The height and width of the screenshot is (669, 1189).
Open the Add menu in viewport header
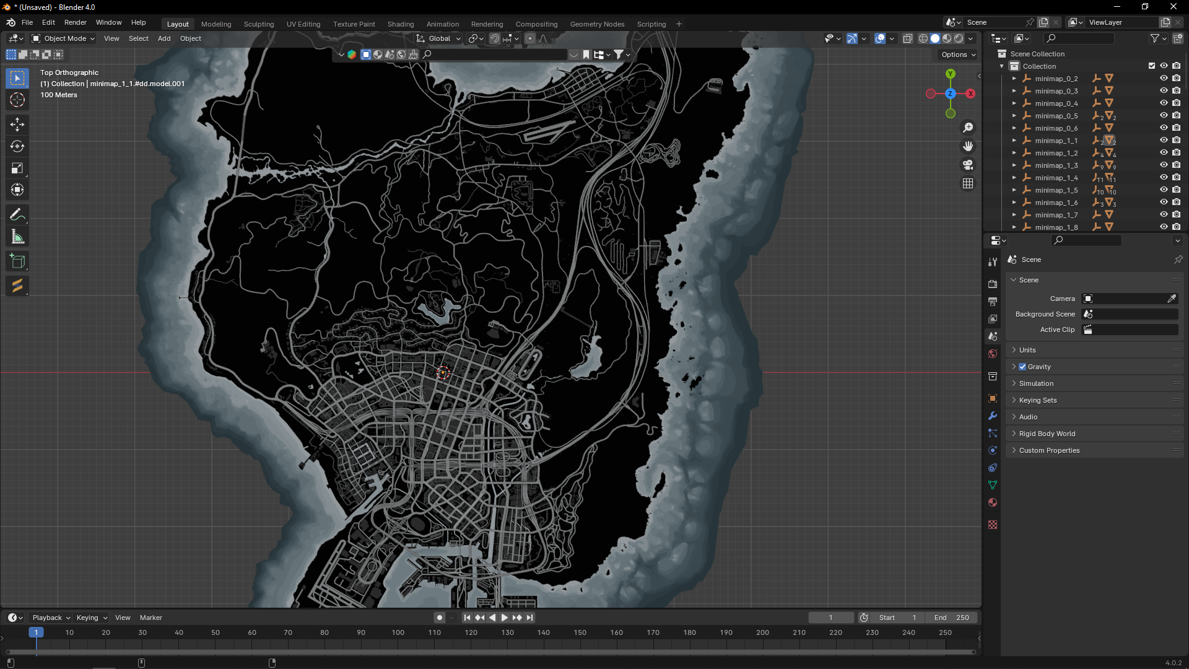(x=164, y=38)
